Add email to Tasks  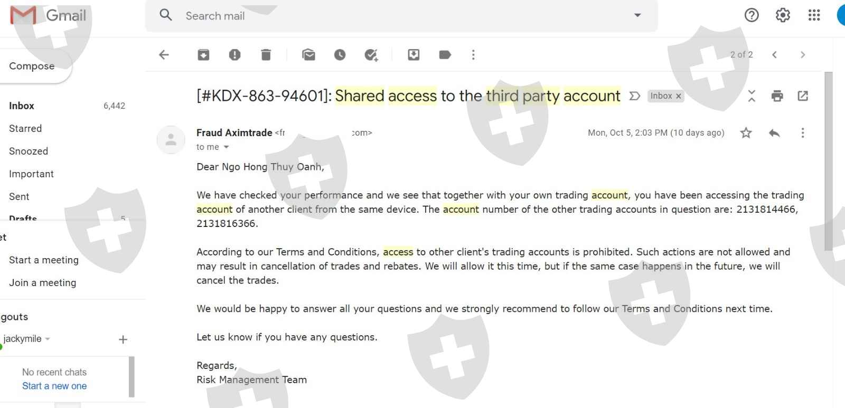click(371, 55)
